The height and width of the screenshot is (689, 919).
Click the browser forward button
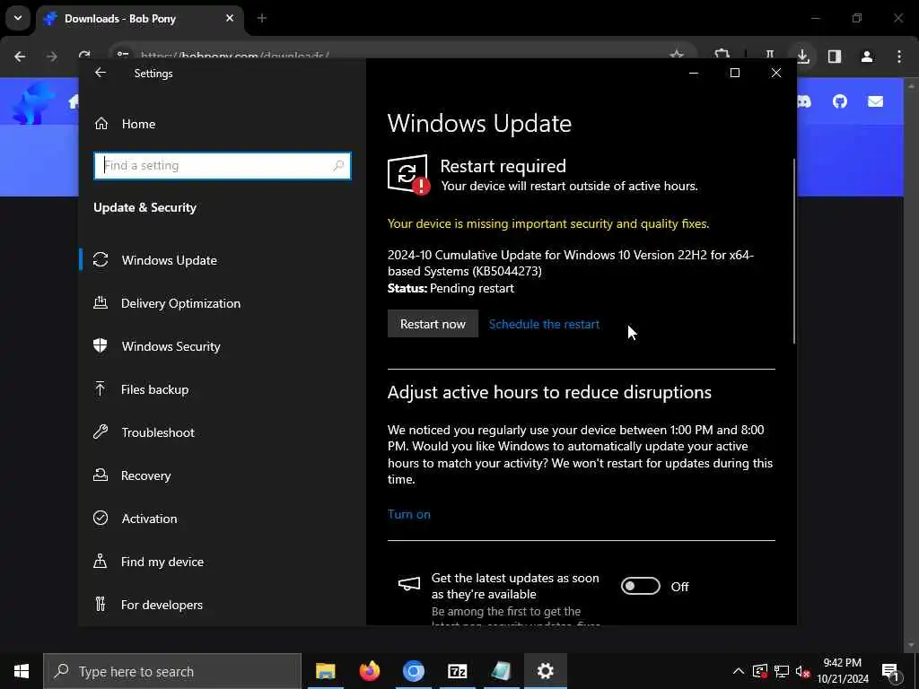51,57
